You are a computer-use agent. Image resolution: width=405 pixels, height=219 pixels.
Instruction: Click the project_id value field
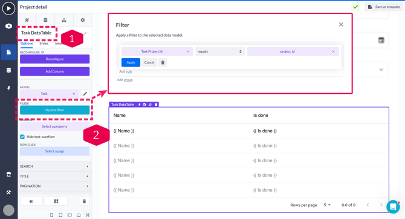tap(293, 51)
